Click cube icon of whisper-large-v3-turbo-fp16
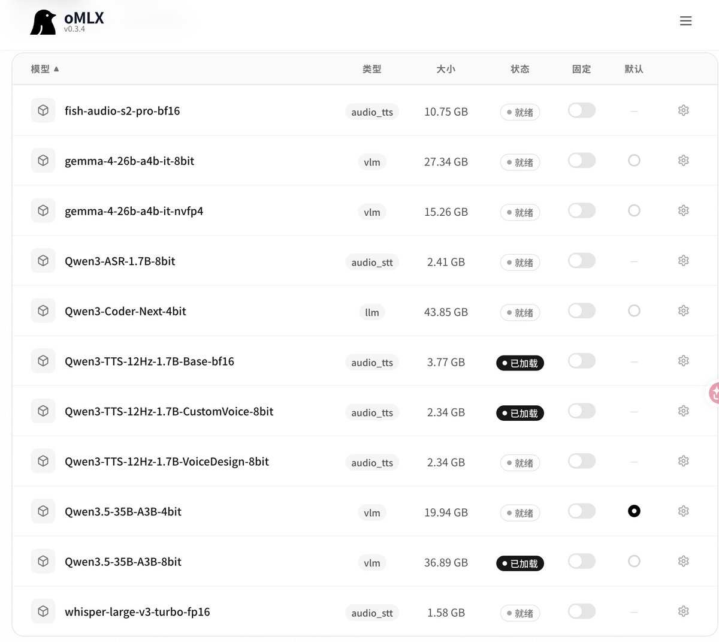The width and height of the screenshot is (719, 642). click(43, 611)
